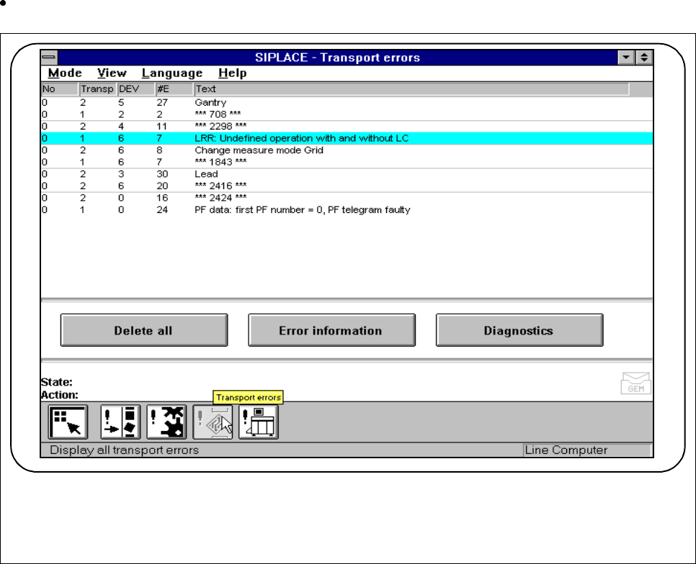The width and height of the screenshot is (696, 564).
Task: Open the system control menu box
Action: 49,57
